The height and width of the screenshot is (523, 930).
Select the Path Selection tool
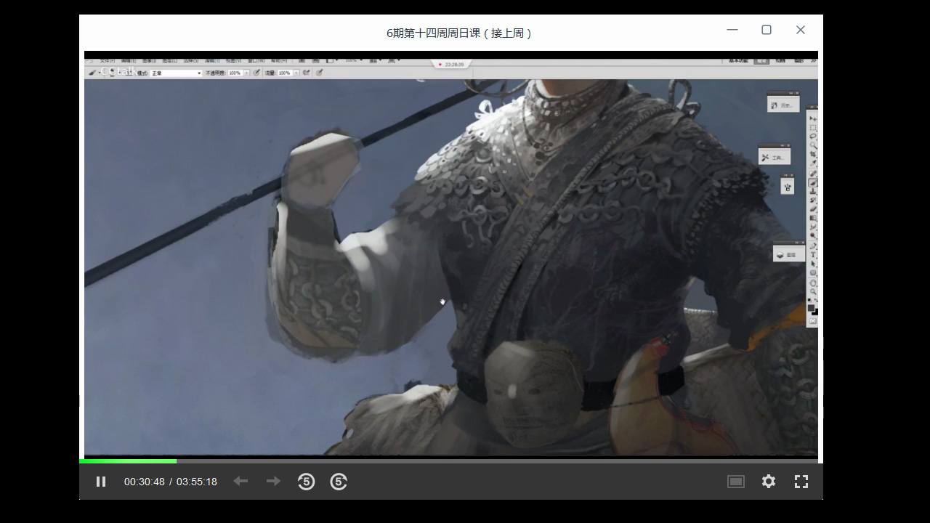813,264
